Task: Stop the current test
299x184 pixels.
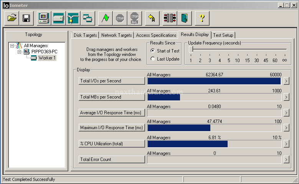Action: [x=120, y=18]
